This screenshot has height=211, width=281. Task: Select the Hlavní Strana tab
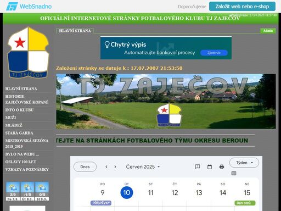click(75, 31)
